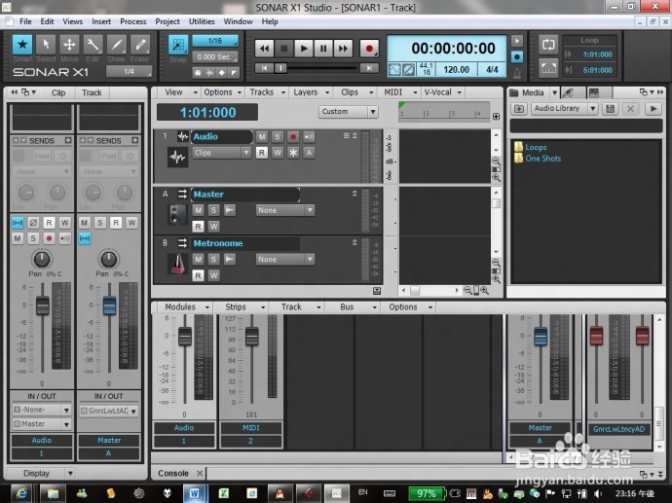The image size is (672, 503).
Task: Toggle input echo on the Audio track
Action: [x=309, y=137]
